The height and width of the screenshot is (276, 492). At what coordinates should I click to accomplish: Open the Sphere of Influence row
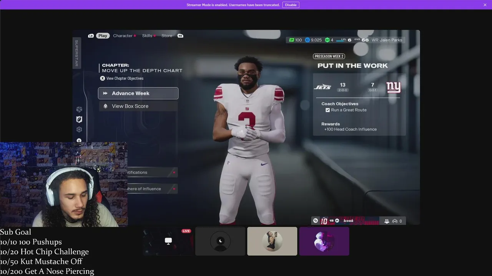click(152, 189)
